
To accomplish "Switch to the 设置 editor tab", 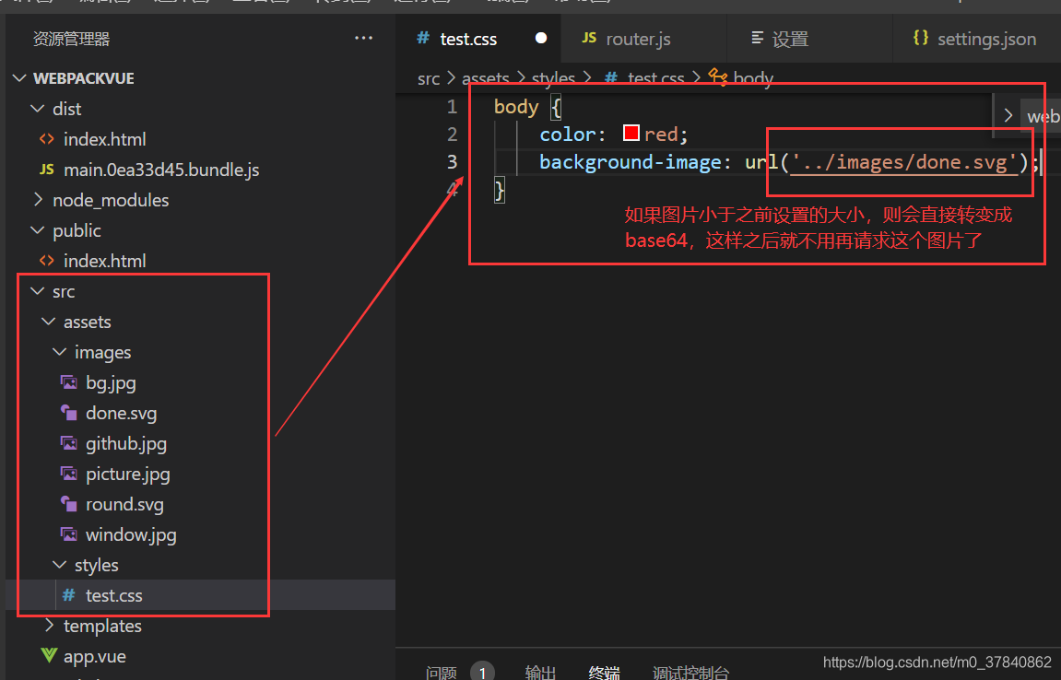I will coord(809,39).
